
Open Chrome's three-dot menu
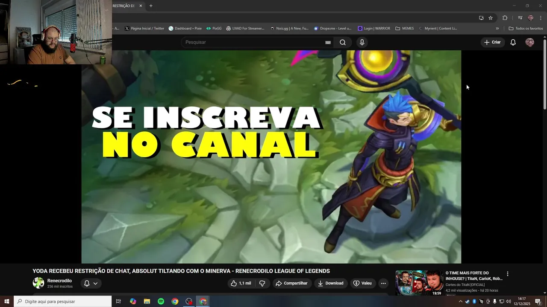click(x=541, y=18)
